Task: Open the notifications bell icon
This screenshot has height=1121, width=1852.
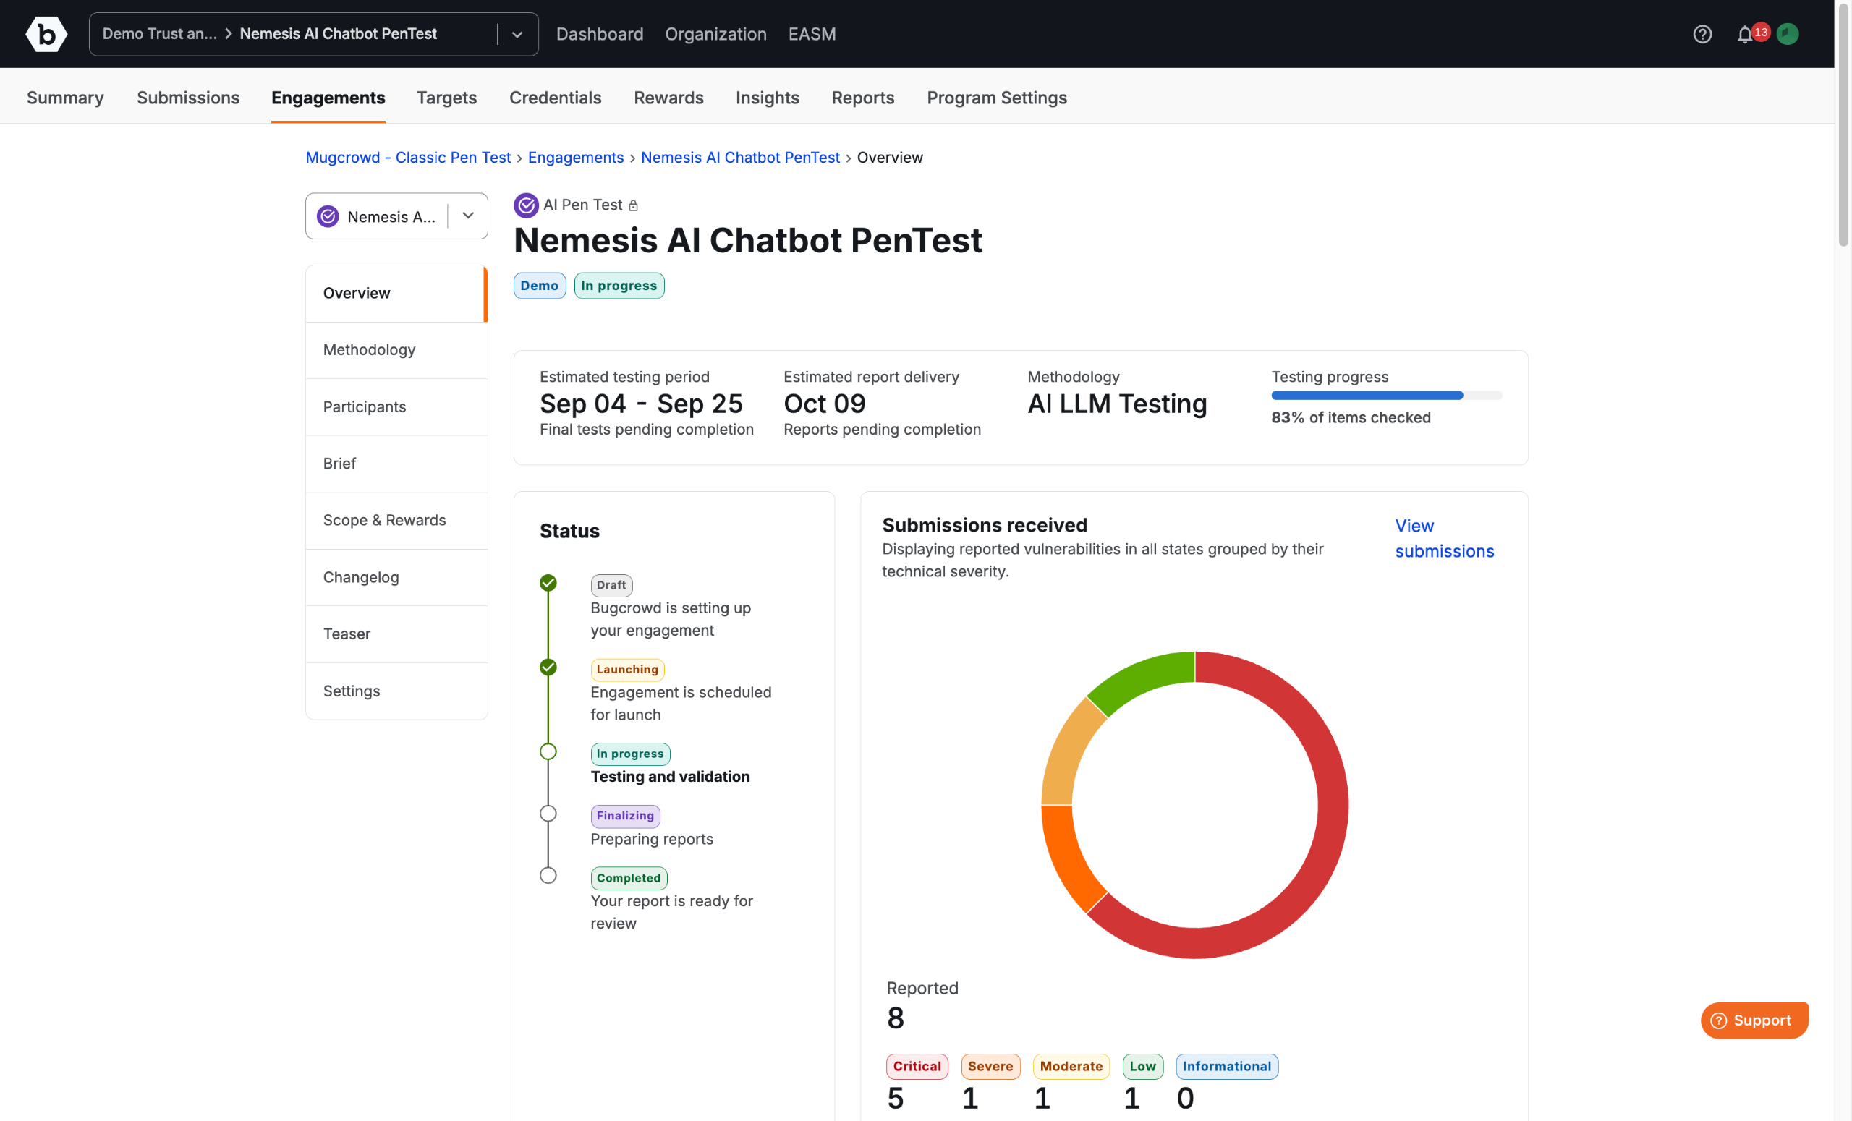Action: (1744, 35)
